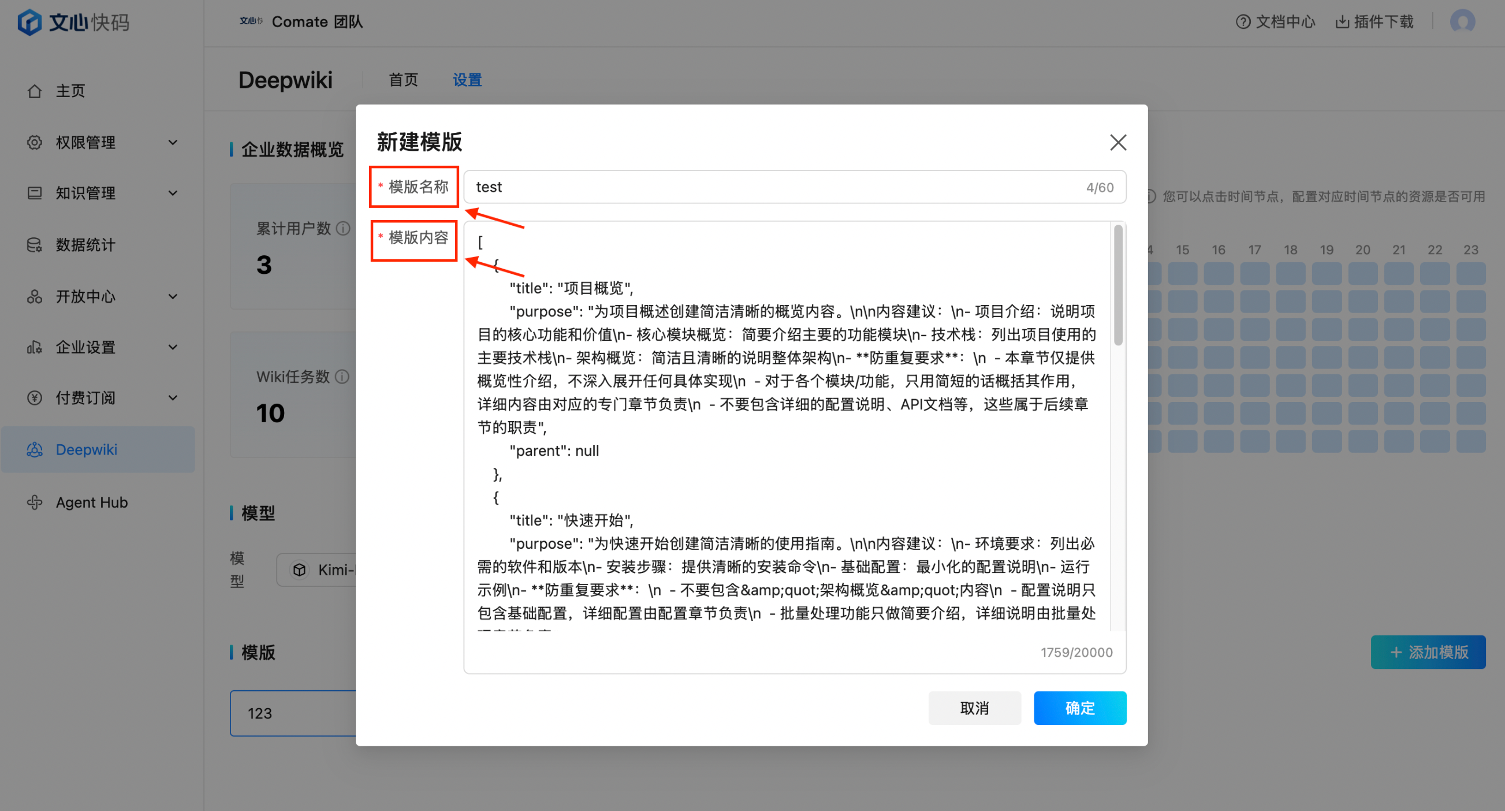Click the 文档中心 question mark icon
Image resolution: width=1505 pixels, height=811 pixels.
pos(1243,21)
